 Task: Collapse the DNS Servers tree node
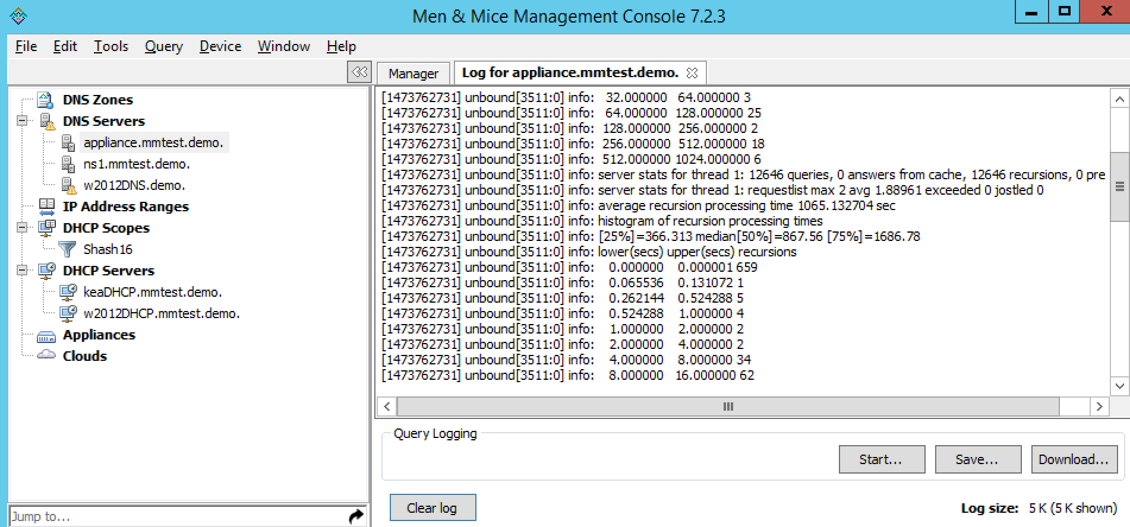click(22, 121)
